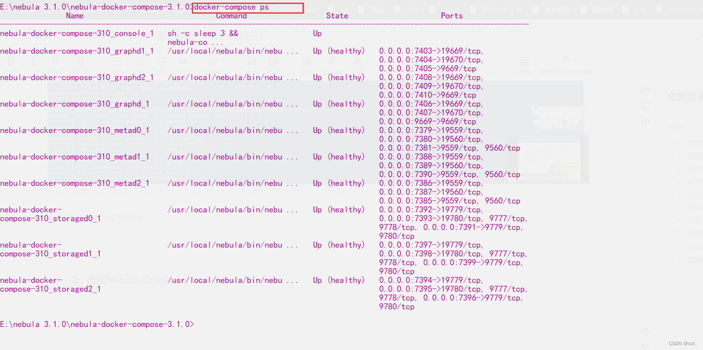
Task: Click port mapping 0.0.0.0:7379->19559/tcp
Action: click(x=430, y=130)
